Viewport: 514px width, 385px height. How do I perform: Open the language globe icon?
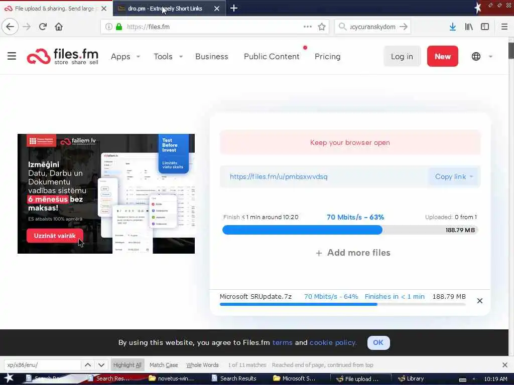476,56
